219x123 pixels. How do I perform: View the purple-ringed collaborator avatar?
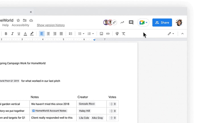106,22
